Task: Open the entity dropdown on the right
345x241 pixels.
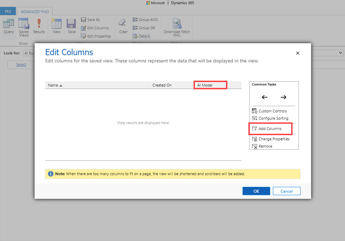Action: (340, 53)
